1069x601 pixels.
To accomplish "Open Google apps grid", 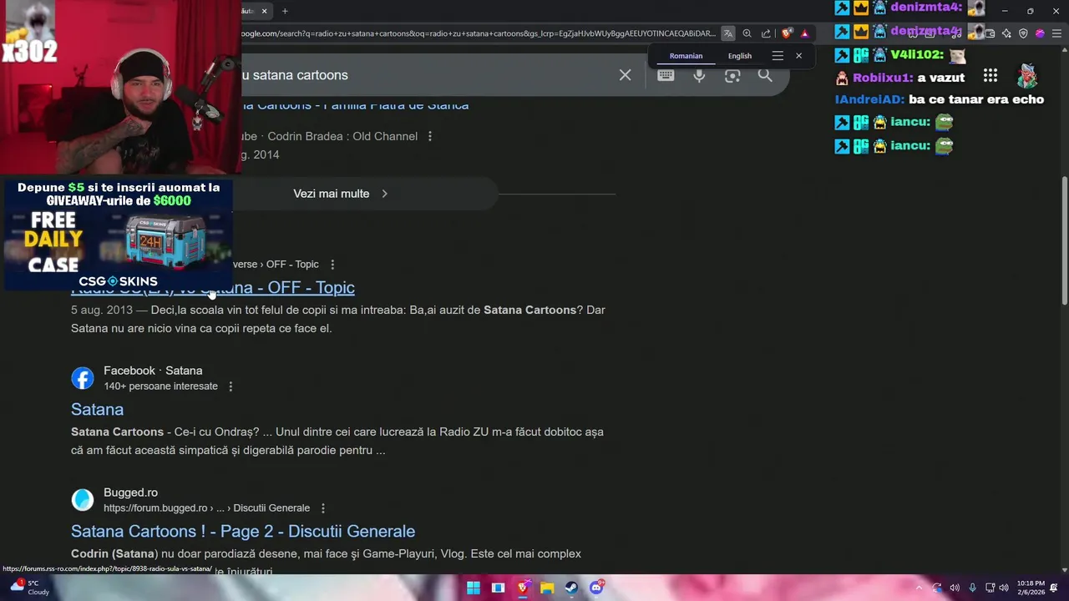I will pyautogui.click(x=990, y=75).
